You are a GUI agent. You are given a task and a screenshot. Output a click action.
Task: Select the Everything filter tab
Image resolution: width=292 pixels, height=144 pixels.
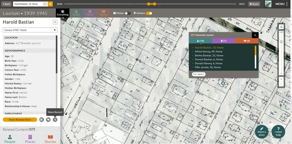[x=62, y=13]
